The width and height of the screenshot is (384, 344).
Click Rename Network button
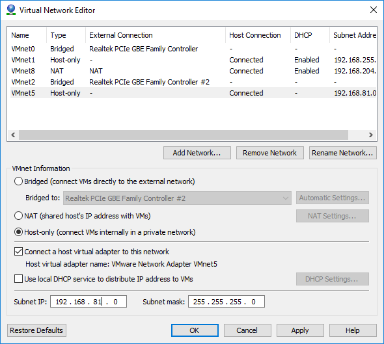point(342,153)
